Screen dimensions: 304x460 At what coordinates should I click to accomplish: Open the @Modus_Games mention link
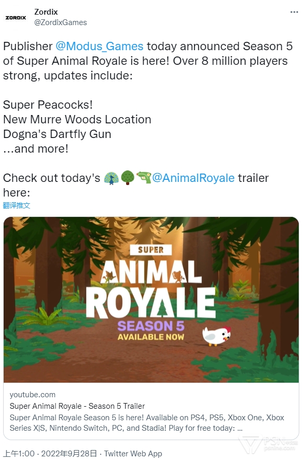pos(99,47)
